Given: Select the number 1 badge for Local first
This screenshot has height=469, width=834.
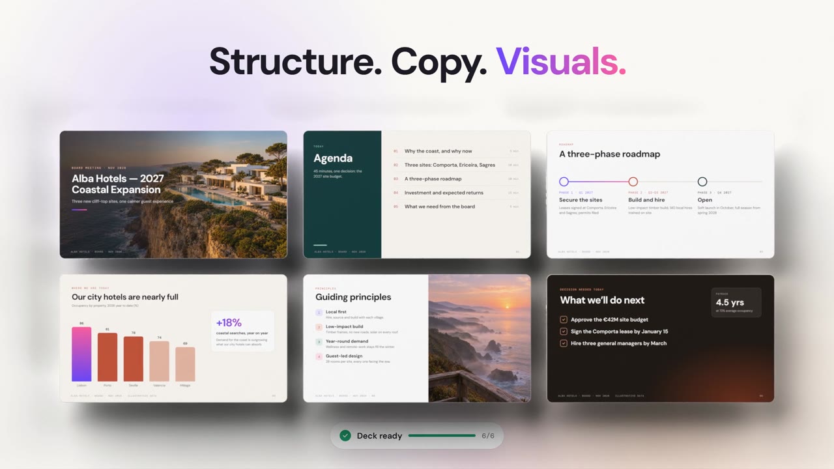Looking at the screenshot, I should click(319, 313).
